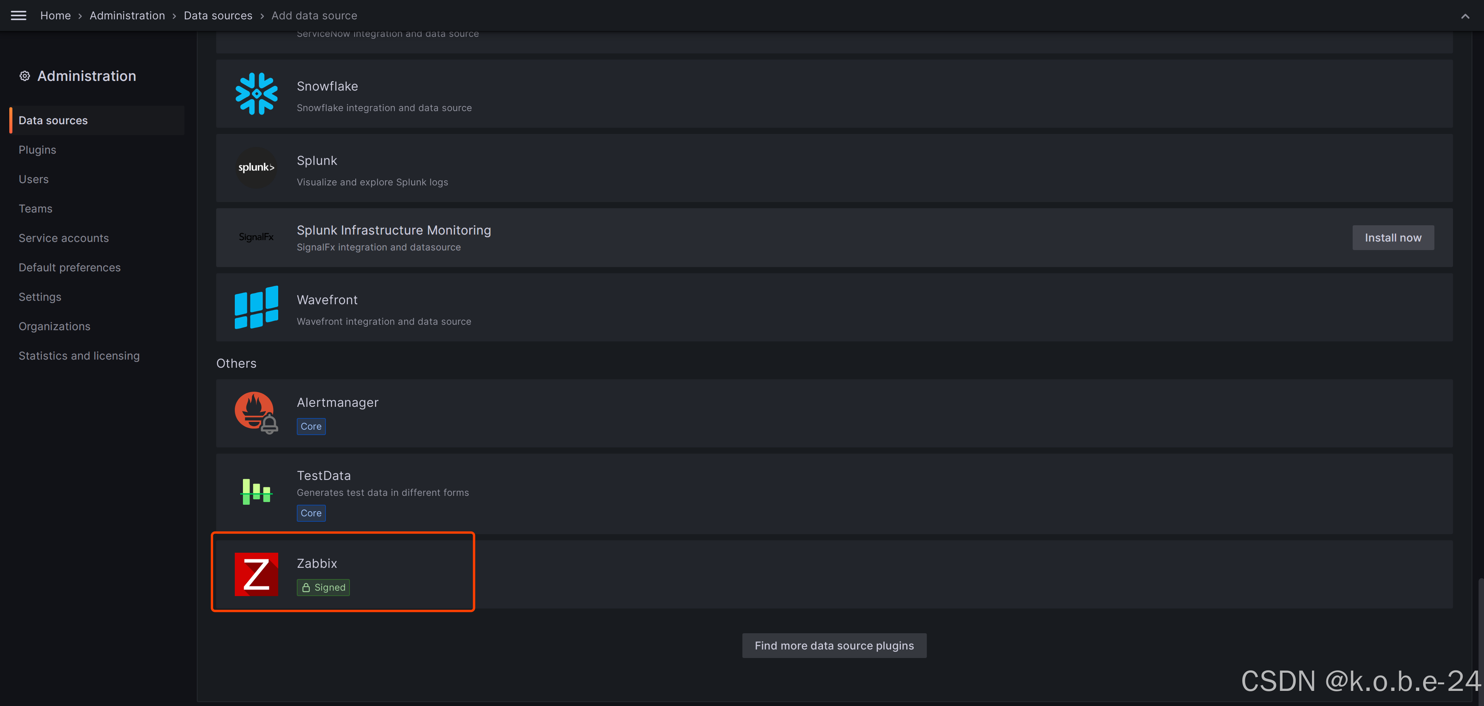
Task: Select Data sources in sidebar
Action: tap(97, 120)
